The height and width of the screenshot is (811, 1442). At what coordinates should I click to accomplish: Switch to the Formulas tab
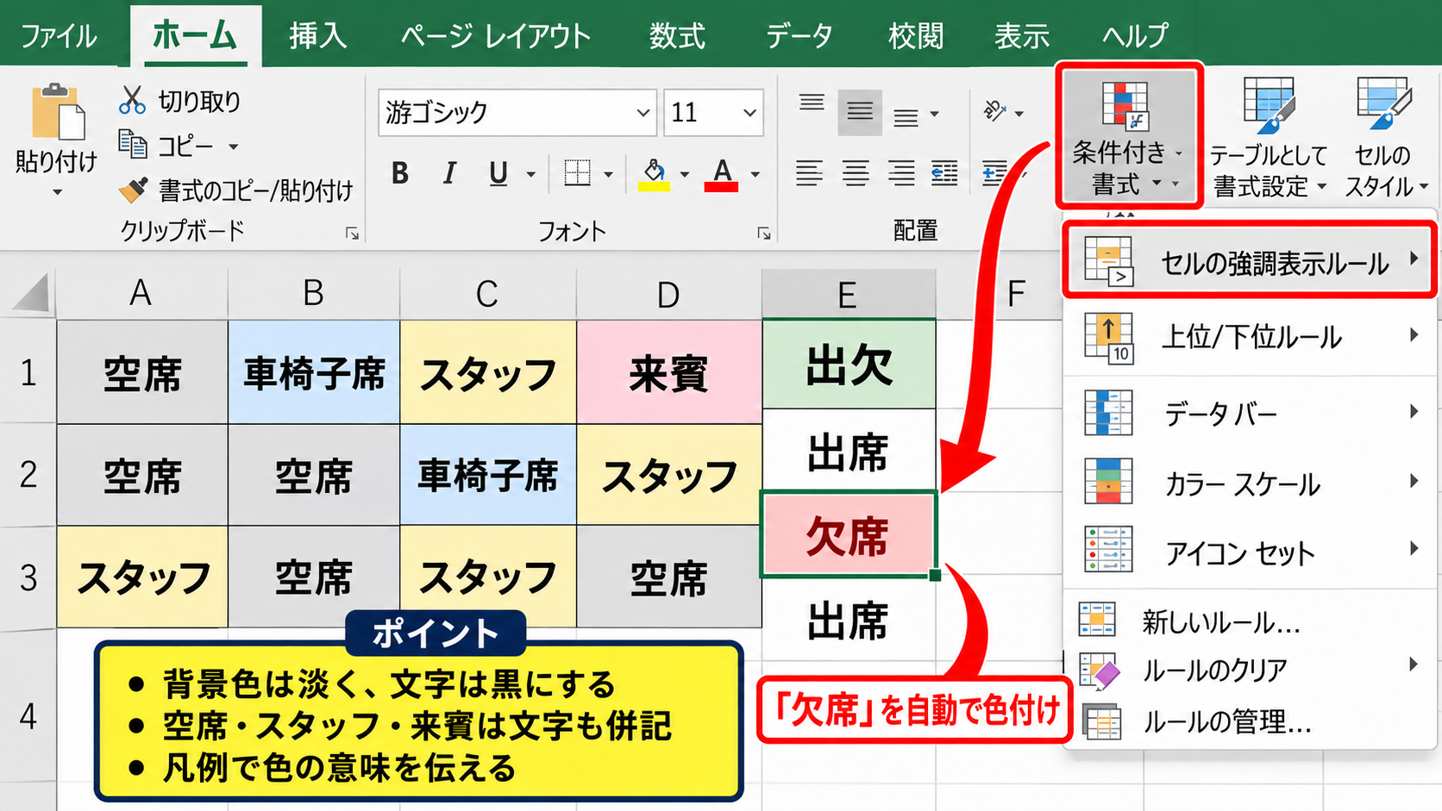(677, 36)
